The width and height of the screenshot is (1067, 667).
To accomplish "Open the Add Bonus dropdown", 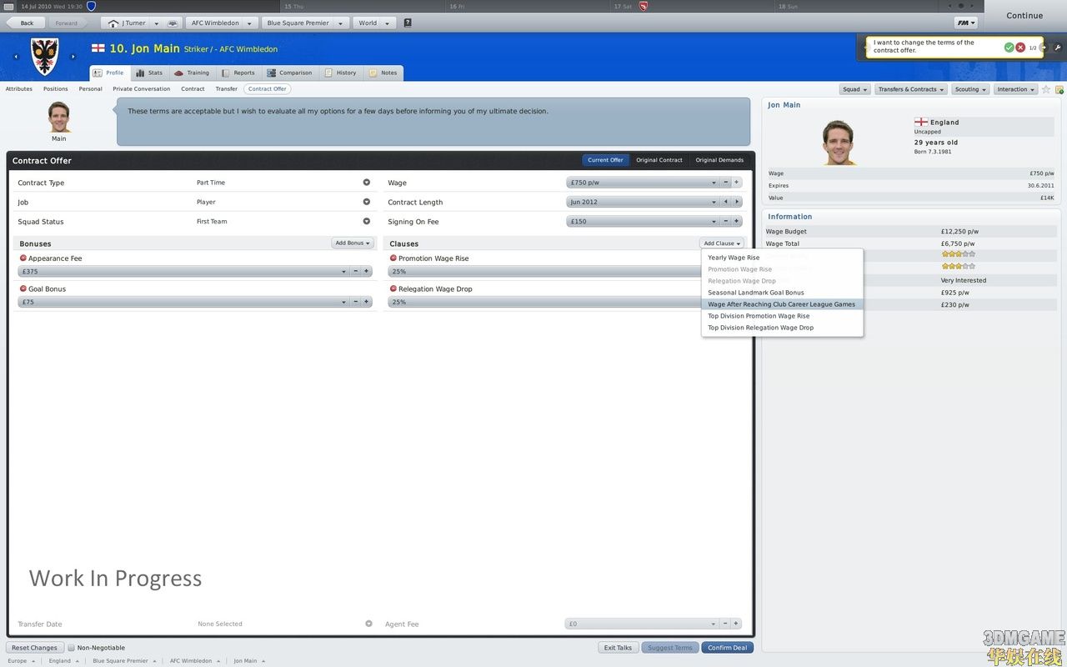I will click(352, 243).
